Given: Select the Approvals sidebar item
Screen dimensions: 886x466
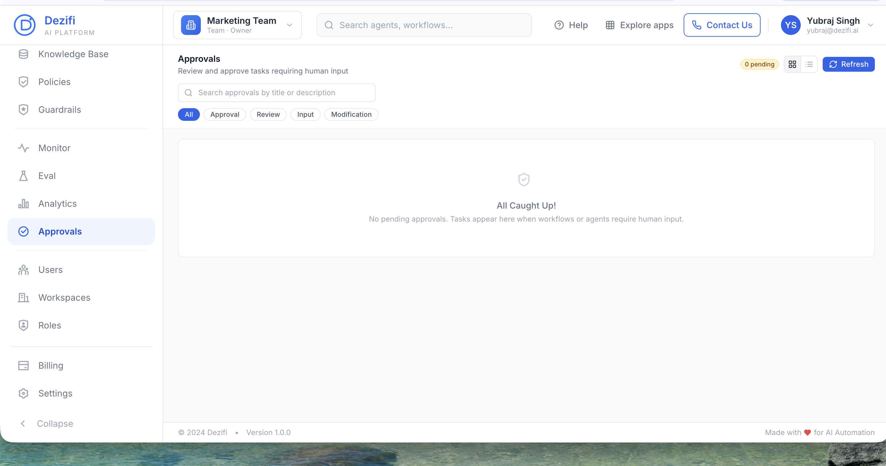Looking at the screenshot, I should pyautogui.click(x=81, y=232).
